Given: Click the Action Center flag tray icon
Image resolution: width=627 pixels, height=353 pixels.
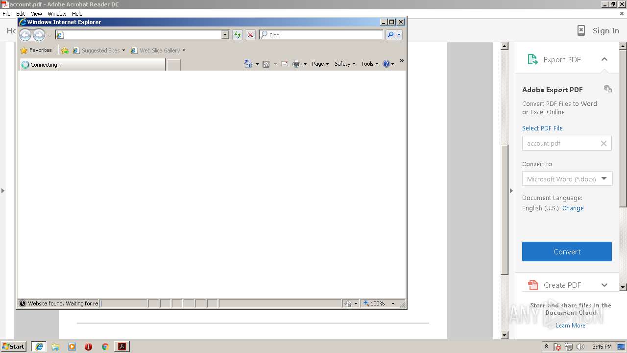Looking at the screenshot, I should click(557, 347).
